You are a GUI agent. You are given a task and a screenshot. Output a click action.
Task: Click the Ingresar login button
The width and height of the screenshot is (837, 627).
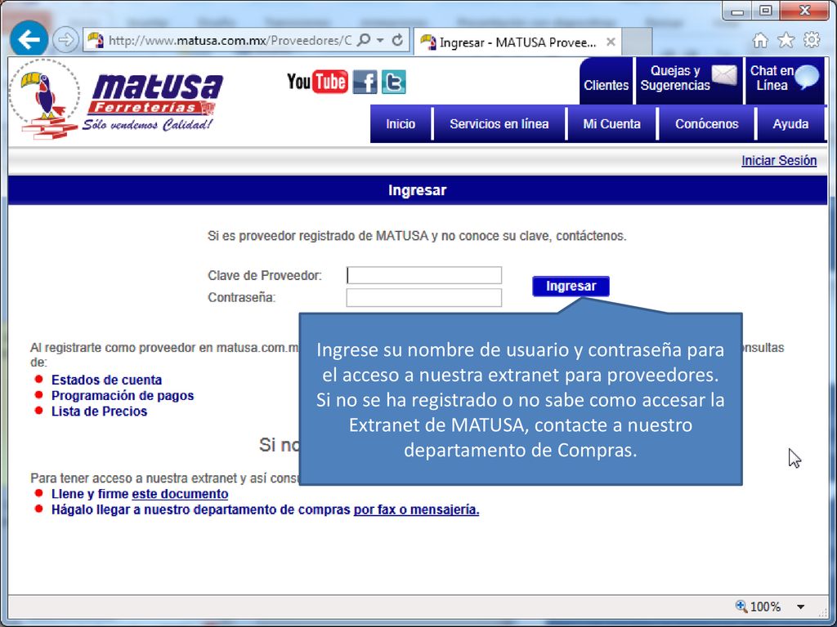click(x=571, y=287)
